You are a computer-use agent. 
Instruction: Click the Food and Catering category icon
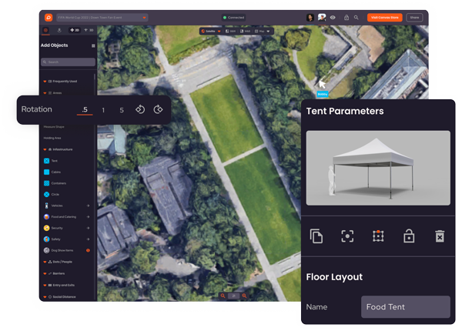click(46, 217)
